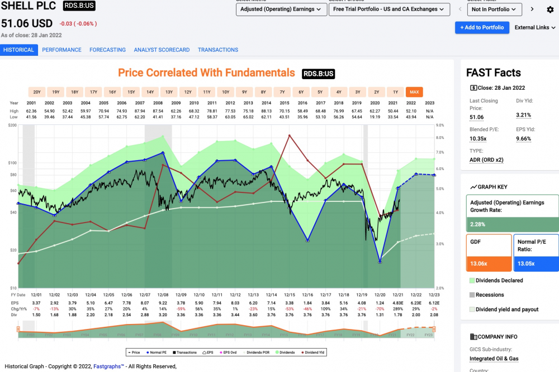The image size is (559, 372).
Task: Select 20Y time range
Action: coord(37,92)
